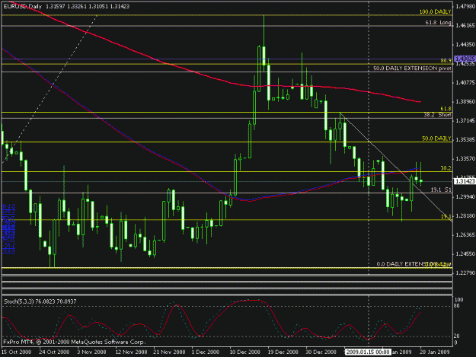476x357 pixels.
Task: Click the "30 Dec 2008" date label
Action: [x=321, y=352]
